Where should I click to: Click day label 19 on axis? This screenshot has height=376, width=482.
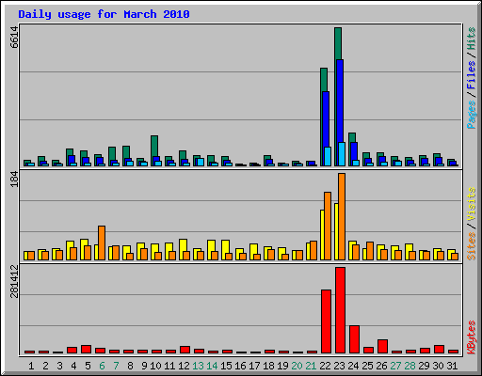282,366
